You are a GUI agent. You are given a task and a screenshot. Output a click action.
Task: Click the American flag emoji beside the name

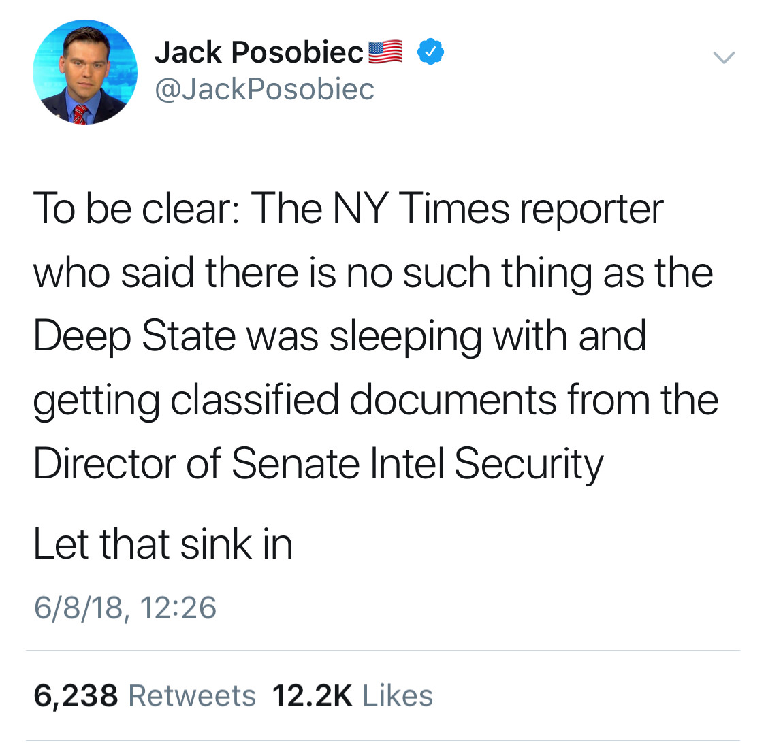(x=385, y=52)
